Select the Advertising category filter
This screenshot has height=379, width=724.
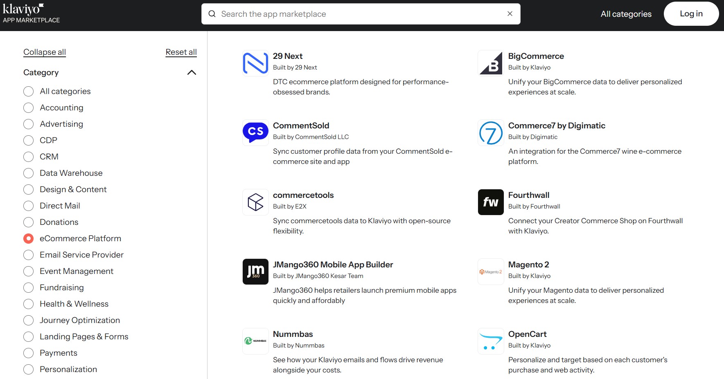pyautogui.click(x=28, y=124)
